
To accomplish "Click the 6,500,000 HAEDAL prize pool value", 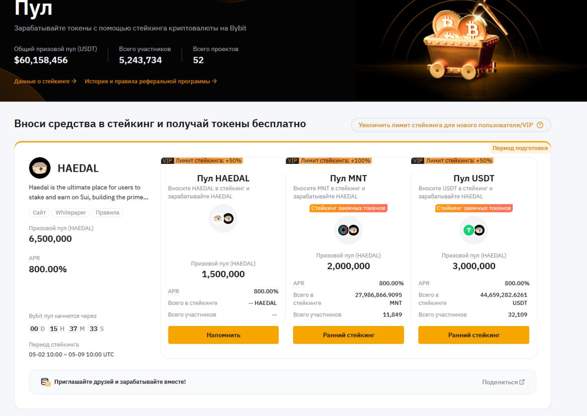I will (50, 239).
